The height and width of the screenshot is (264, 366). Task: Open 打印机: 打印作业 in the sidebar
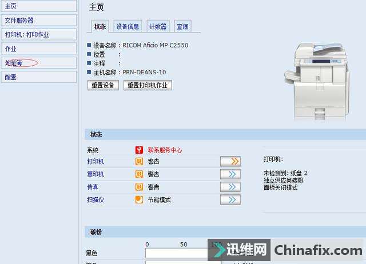tap(39, 34)
